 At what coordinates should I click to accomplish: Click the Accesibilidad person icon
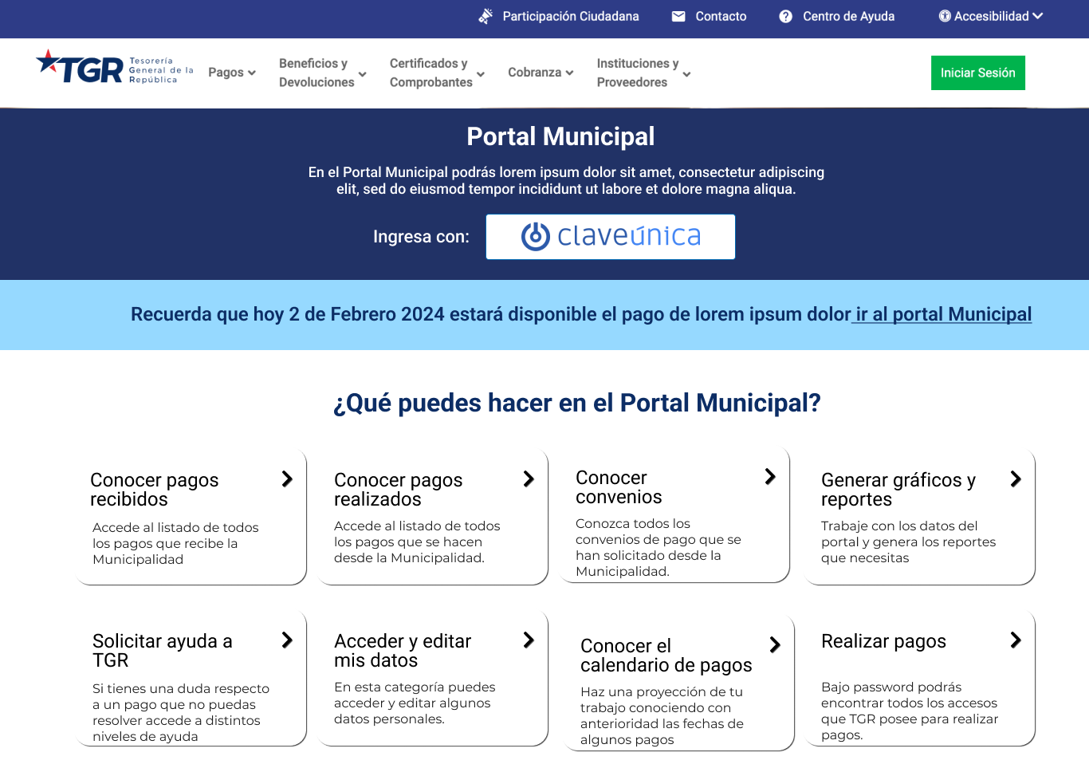945,16
